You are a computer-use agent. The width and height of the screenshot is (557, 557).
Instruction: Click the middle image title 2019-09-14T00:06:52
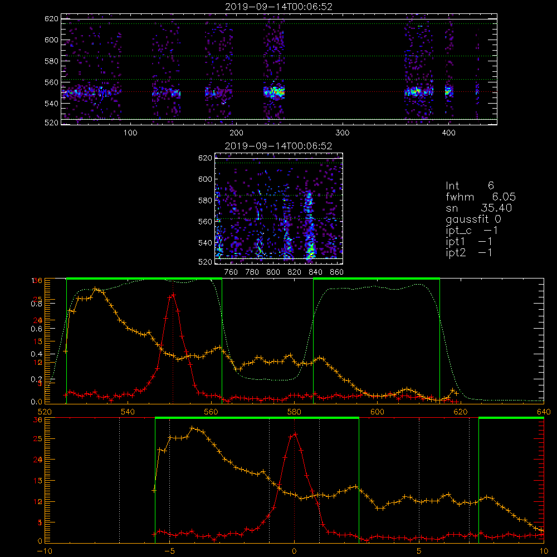tap(278, 146)
